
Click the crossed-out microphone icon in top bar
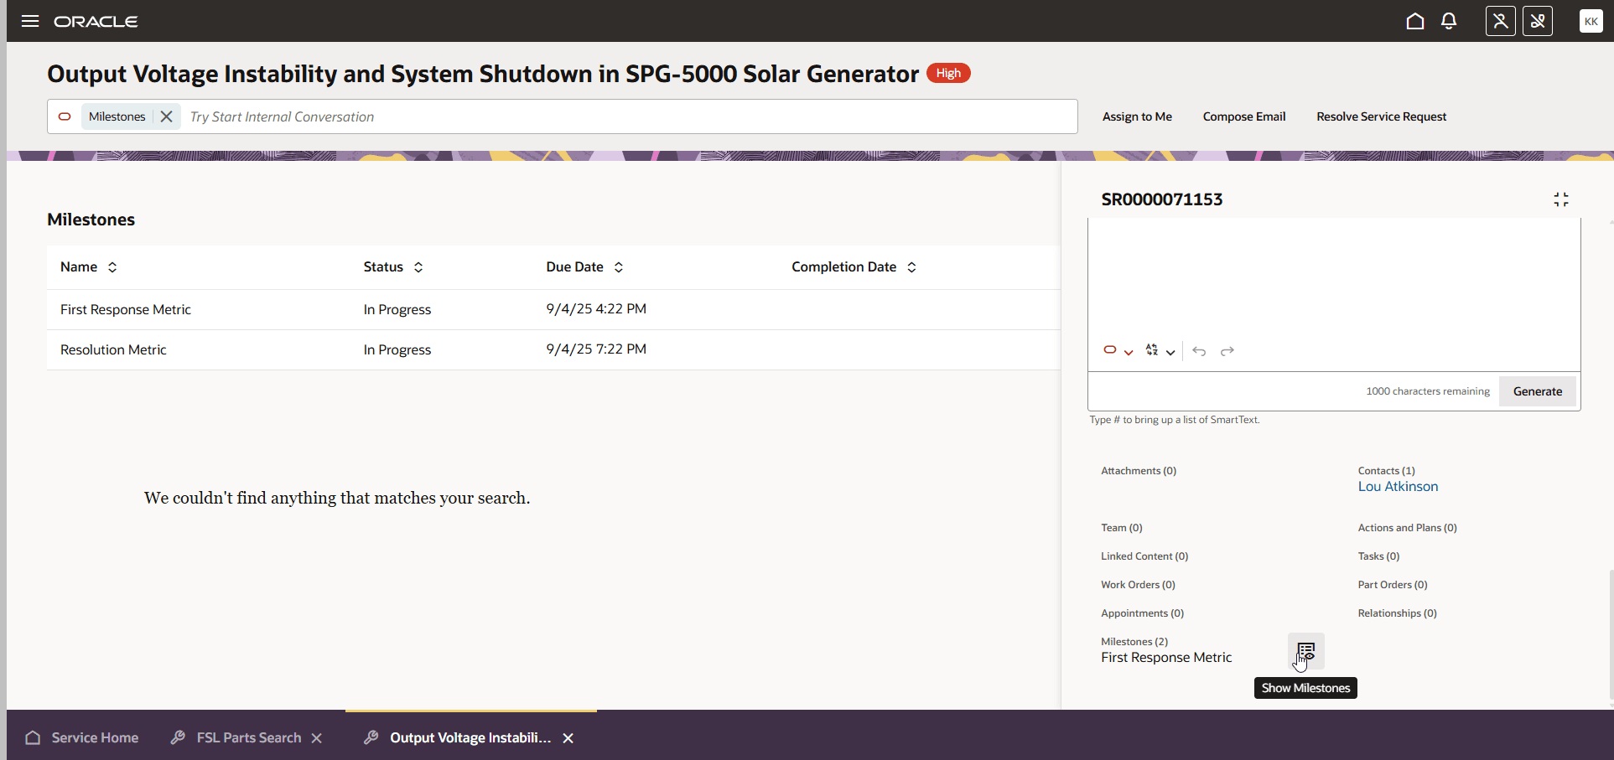pyautogui.click(x=1538, y=21)
